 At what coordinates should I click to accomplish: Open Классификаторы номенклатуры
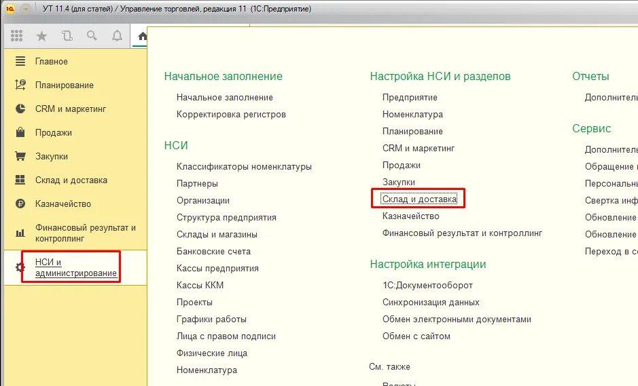[244, 167]
